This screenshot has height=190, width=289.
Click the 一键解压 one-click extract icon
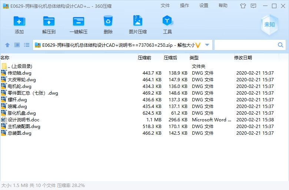[x=78, y=22]
